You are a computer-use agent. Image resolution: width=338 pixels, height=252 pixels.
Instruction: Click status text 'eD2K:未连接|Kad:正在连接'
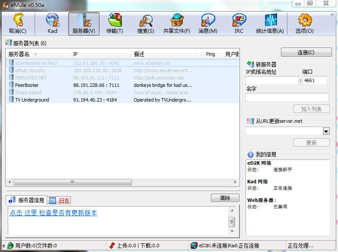pos(229,246)
